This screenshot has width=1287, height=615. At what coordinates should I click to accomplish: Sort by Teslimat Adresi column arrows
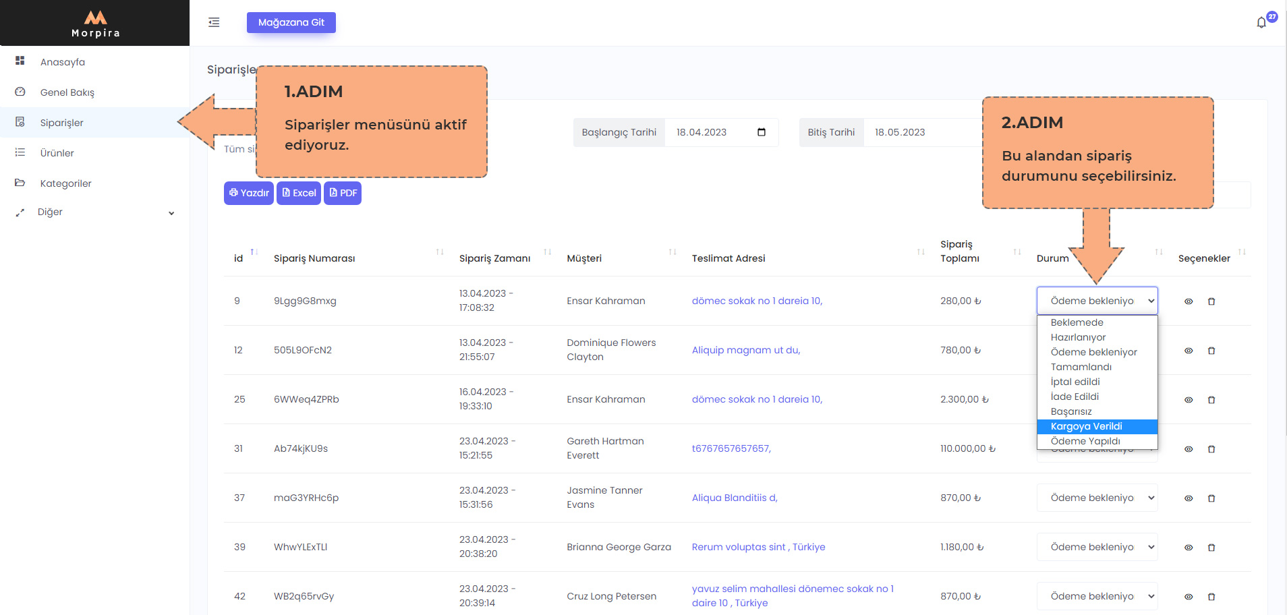[x=921, y=252]
